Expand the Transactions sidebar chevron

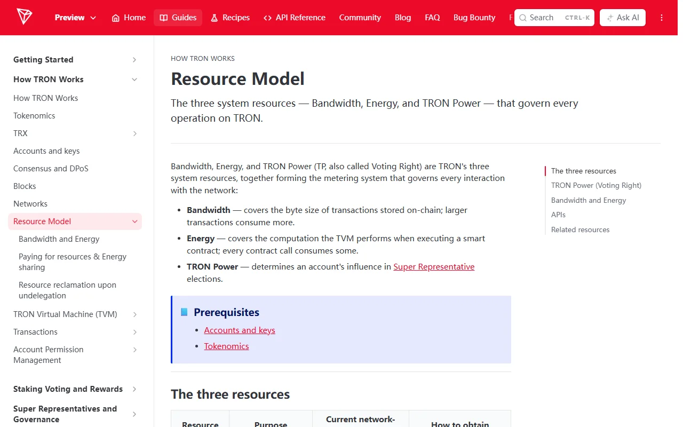(135, 332)
